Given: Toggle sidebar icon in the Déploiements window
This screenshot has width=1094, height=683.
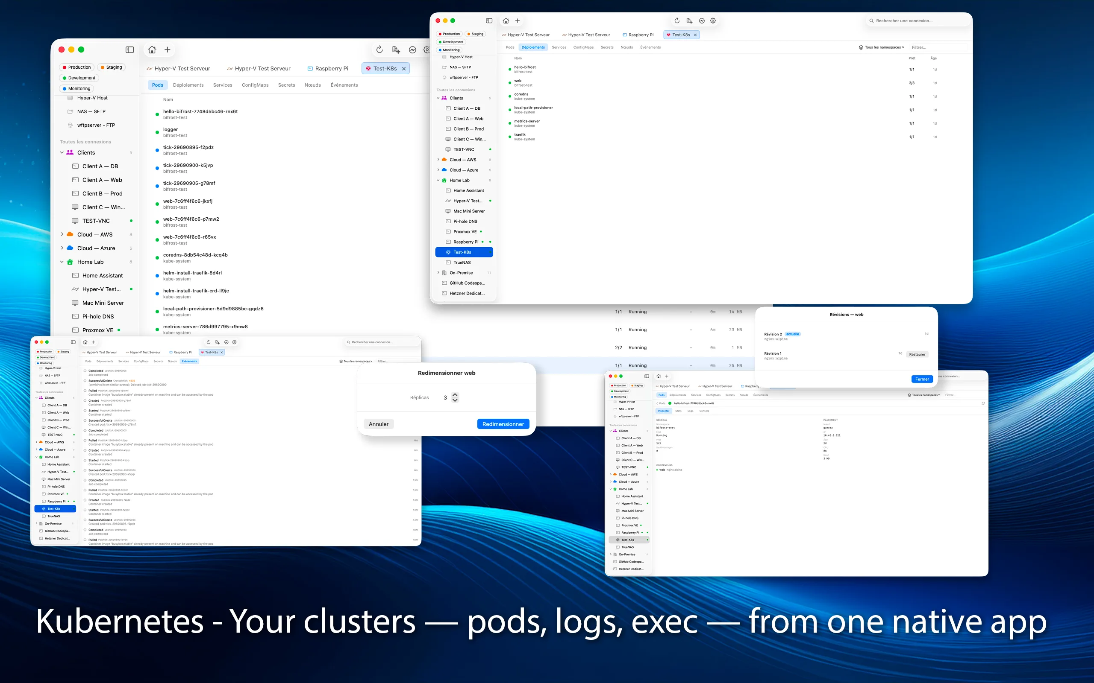Looking at the screenshot, I should click(489, 21).
